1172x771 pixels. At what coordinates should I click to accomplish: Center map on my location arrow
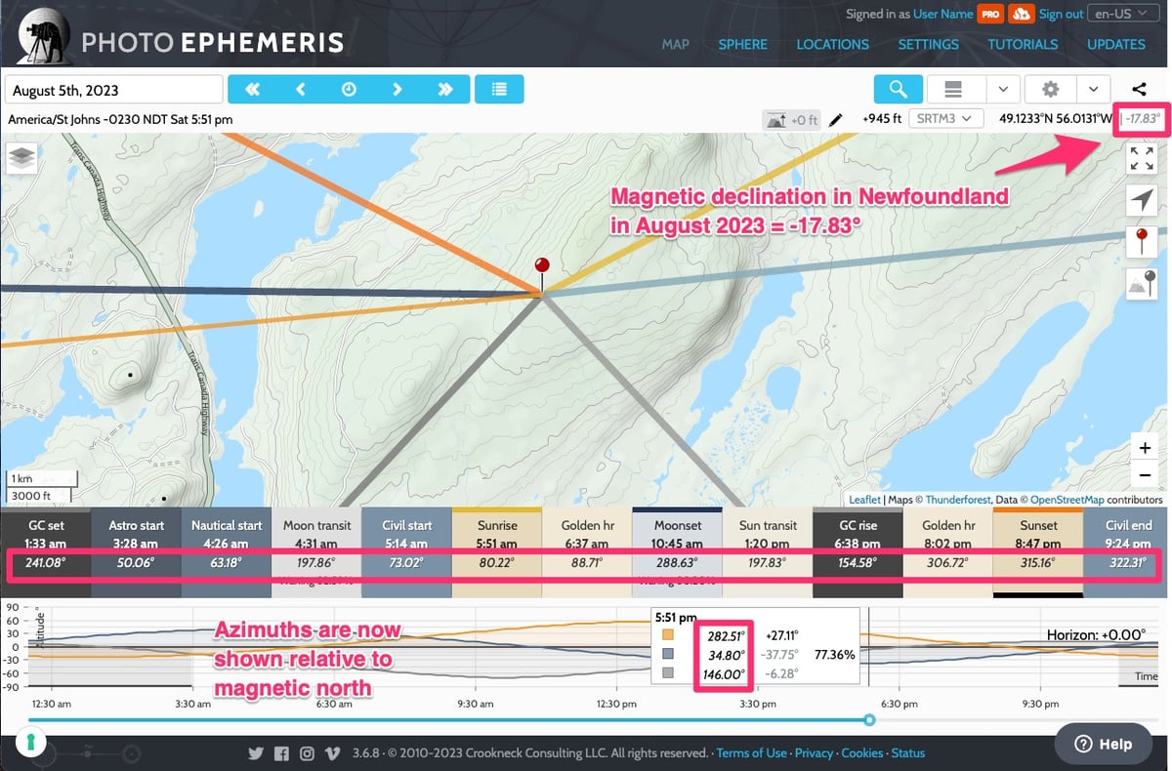pyautogui.click(x=1141, y=200)
